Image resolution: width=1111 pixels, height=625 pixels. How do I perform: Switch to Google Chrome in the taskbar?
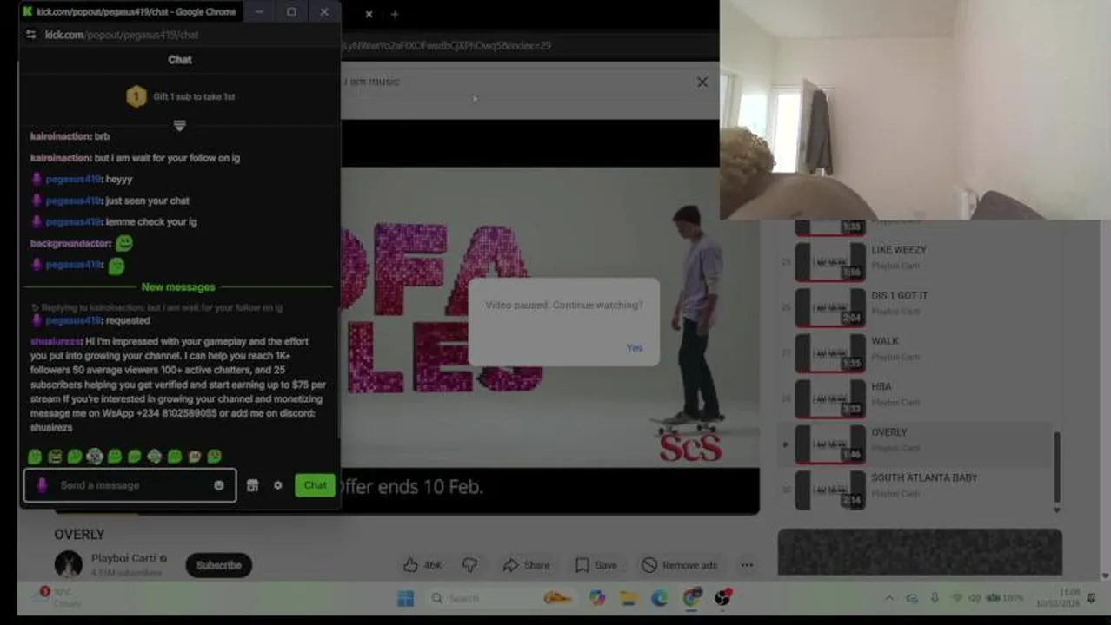691,598
